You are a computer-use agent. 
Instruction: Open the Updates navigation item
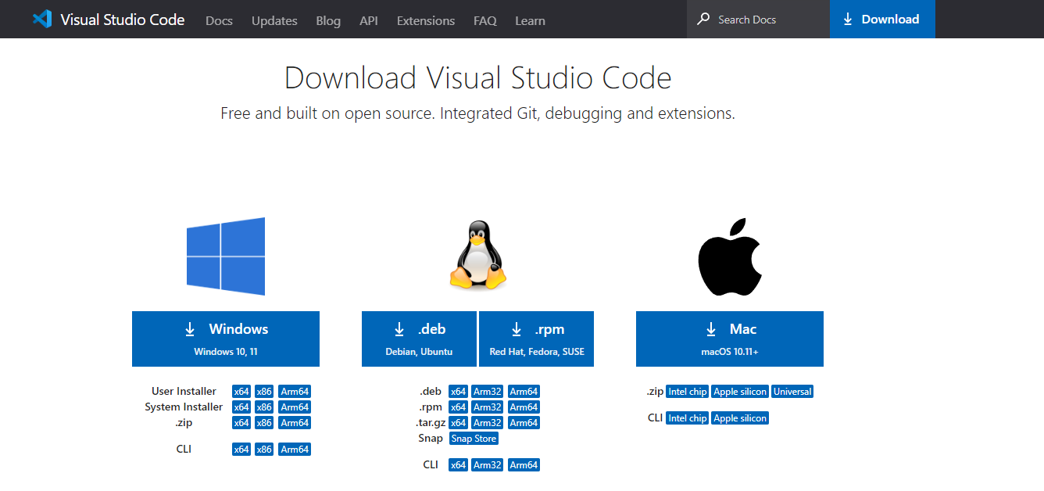pos(274,20)
